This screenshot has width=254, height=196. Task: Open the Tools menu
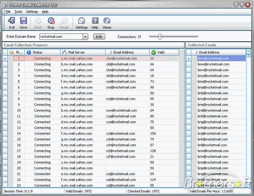click(18, 12)
